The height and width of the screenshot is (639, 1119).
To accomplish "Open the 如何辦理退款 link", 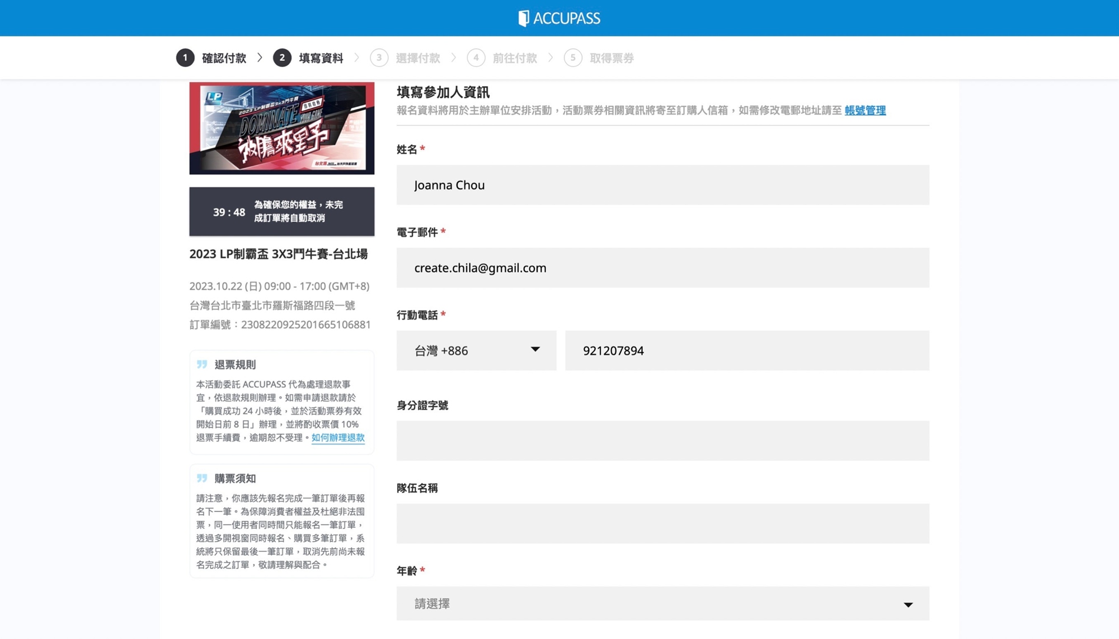I will (337, 438).
